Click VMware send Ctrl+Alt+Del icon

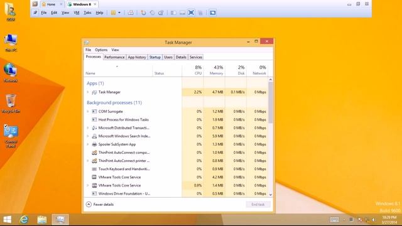coord(131,13)
